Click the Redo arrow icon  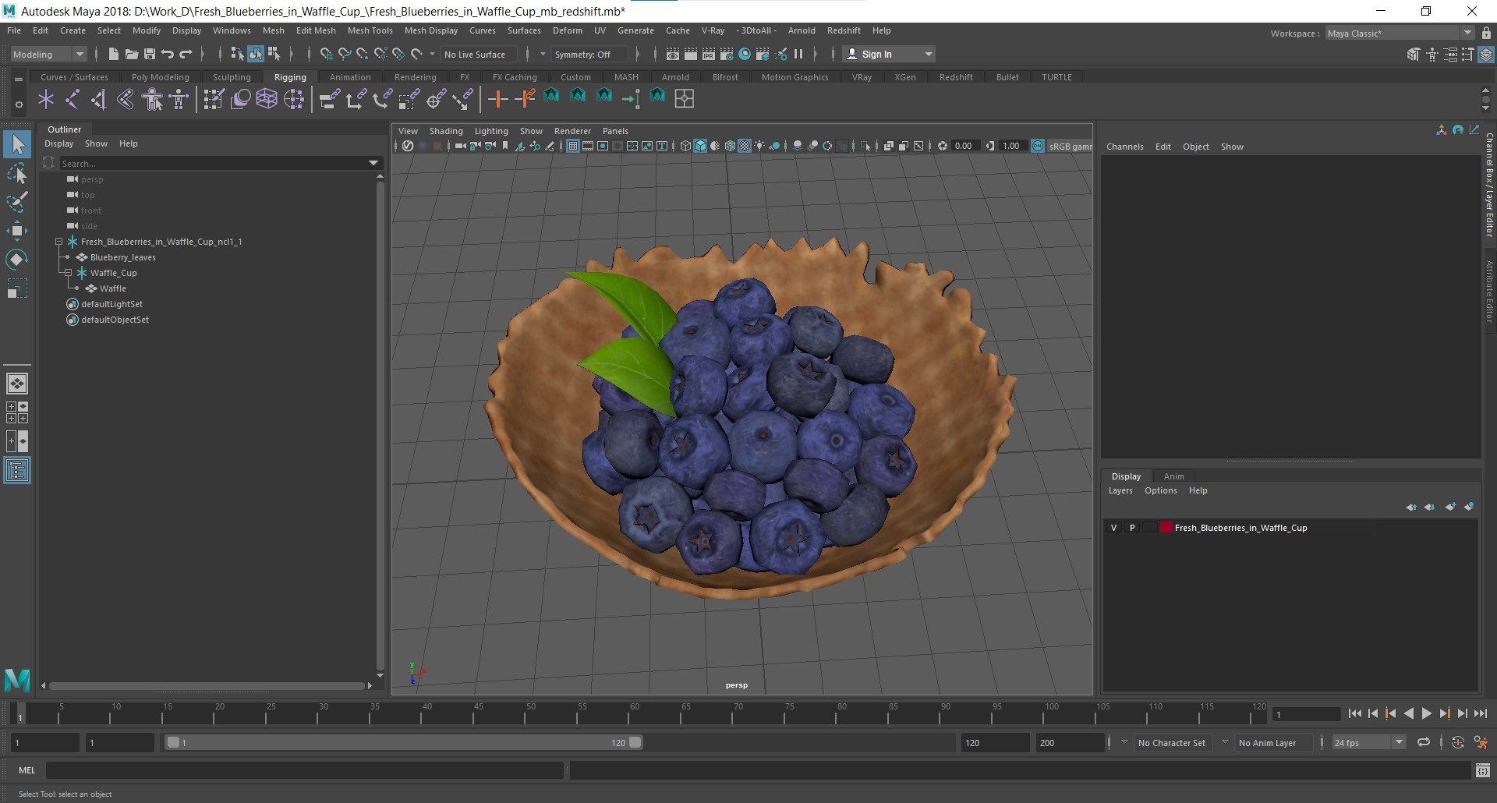(x=186, y=54)
